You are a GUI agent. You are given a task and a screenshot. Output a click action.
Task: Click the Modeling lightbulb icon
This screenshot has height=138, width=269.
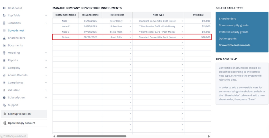point(4,53)
